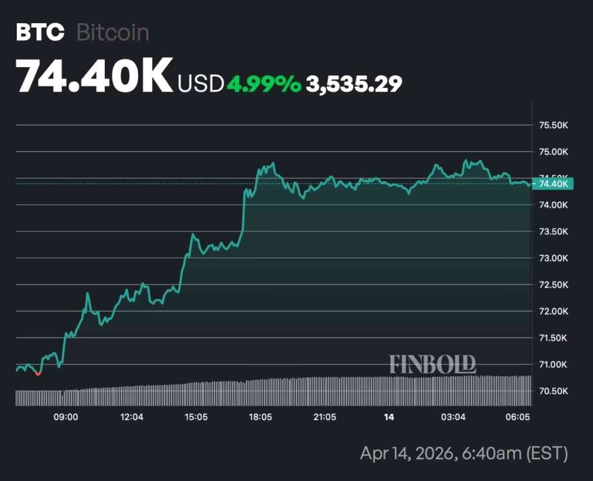Image resolution: width=593 pixels, height=481 pixels.
Task: Click the 06:05 time axis label
Action: point(518,417)
